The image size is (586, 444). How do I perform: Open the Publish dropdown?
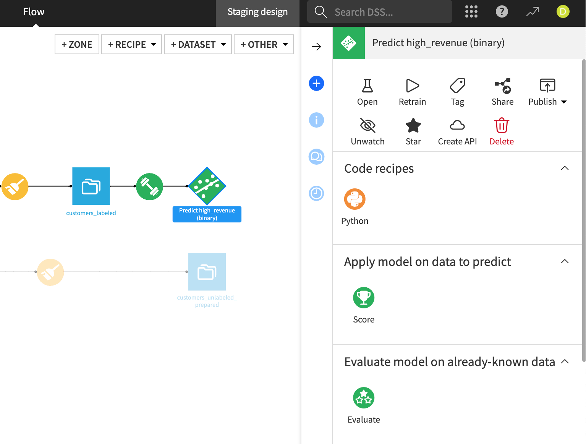coord(547,92)
